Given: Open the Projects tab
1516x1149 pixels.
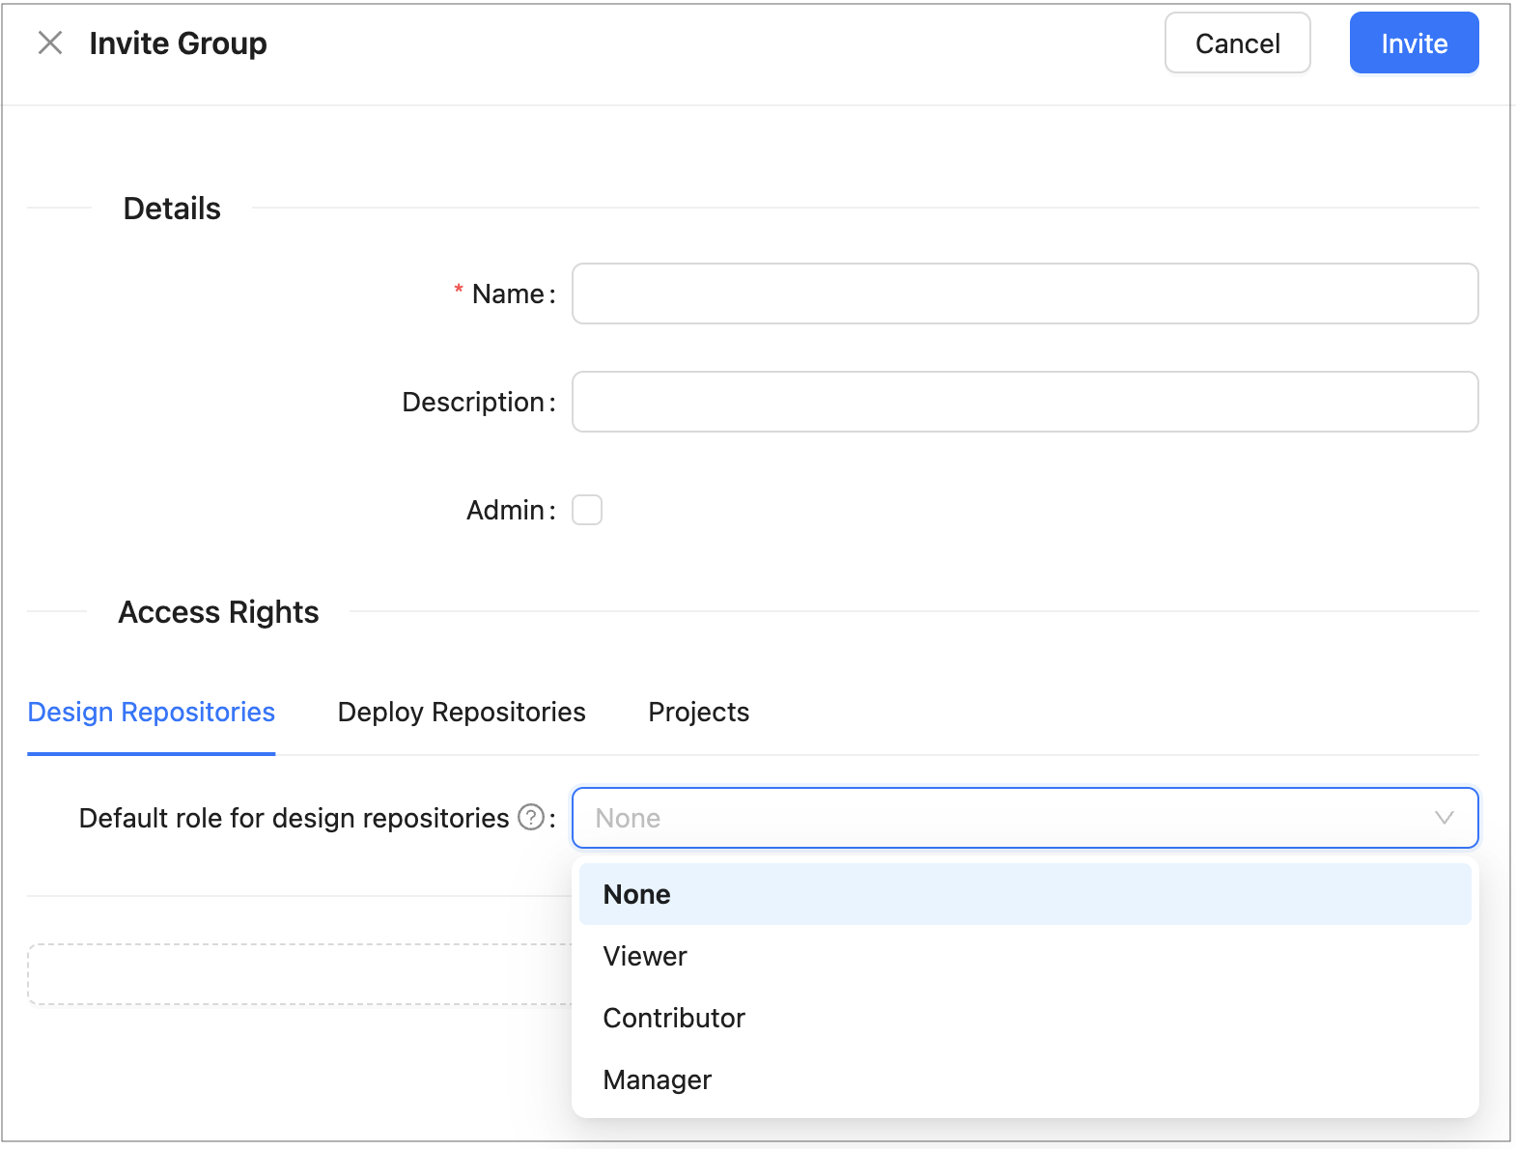Looking at the screenshot, I should click(x=698, y=713).
